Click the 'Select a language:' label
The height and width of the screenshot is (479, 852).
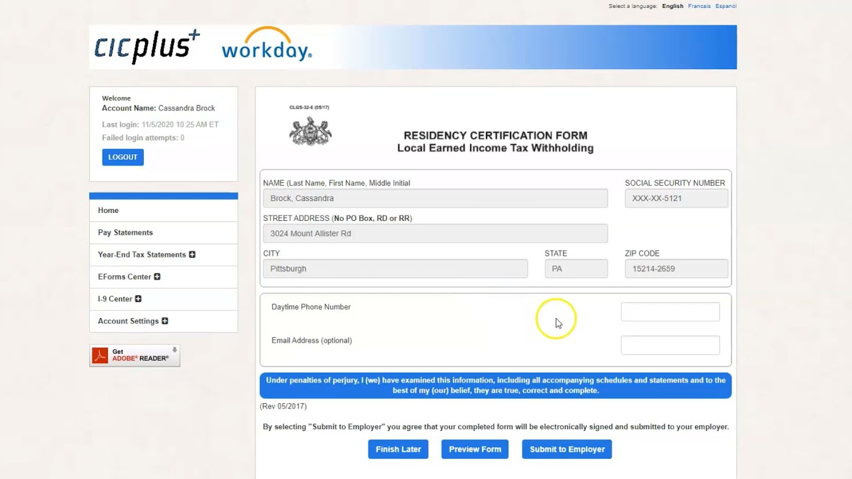[633, 6]
